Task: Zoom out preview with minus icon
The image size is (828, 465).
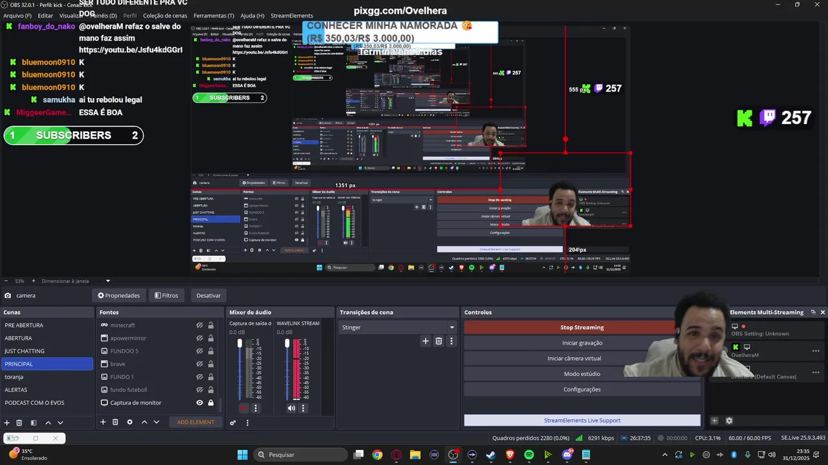Action: coord(6,281)
